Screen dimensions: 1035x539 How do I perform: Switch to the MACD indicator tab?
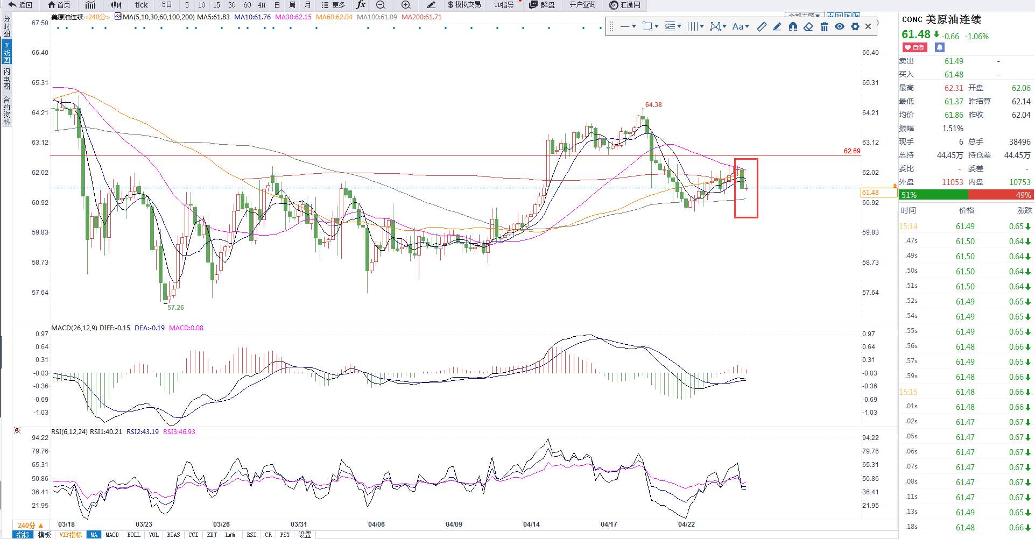coord(112,535)
